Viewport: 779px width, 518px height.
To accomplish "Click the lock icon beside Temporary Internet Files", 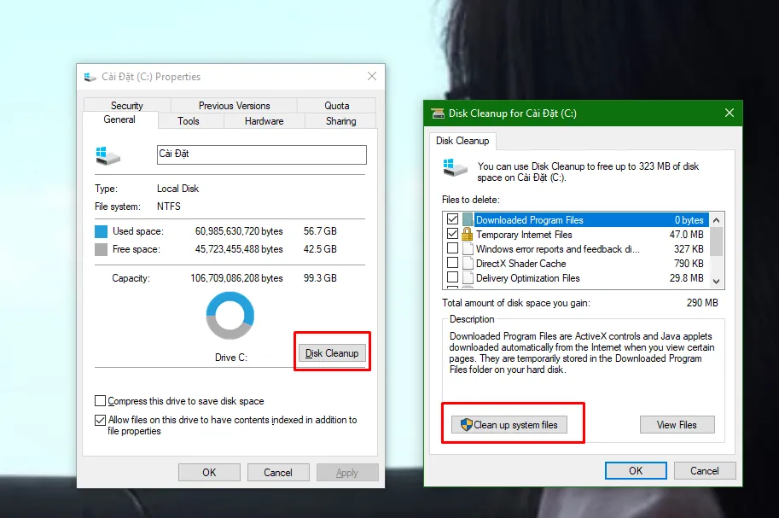I will (466, 234).
